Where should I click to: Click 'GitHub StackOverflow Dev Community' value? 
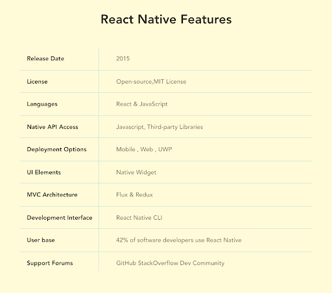point(170,263)
